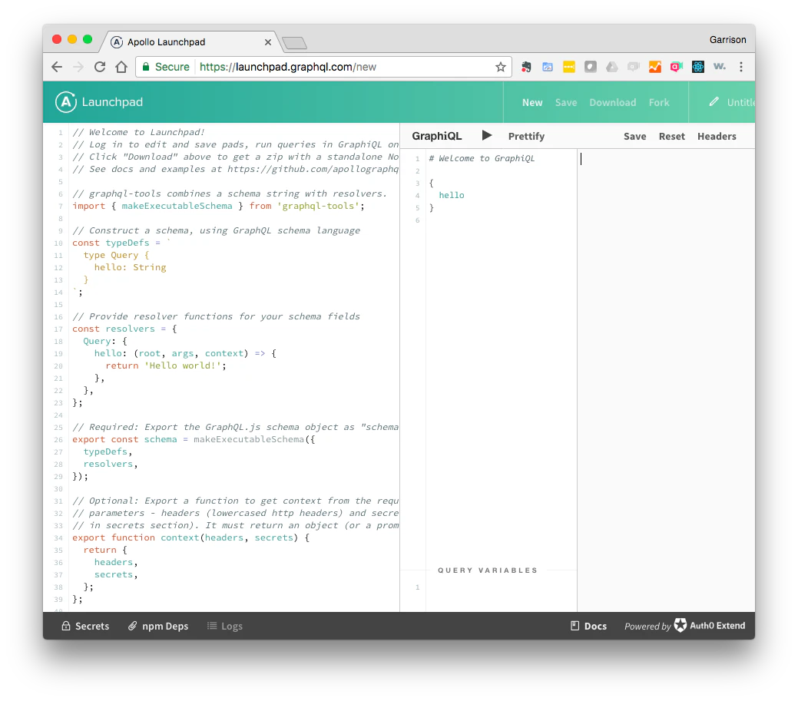Click the Evernote extension icon
This screenshot has width=798, height=701.
(x=526, y=67)
